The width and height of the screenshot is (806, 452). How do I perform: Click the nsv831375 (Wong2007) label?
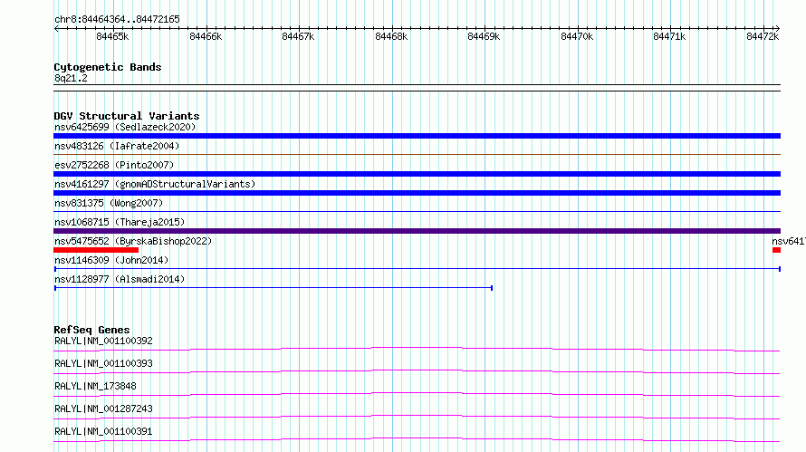(x=109, y=203)
